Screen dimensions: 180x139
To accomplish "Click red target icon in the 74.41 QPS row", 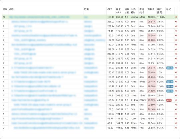I will (x=176, y=31).
